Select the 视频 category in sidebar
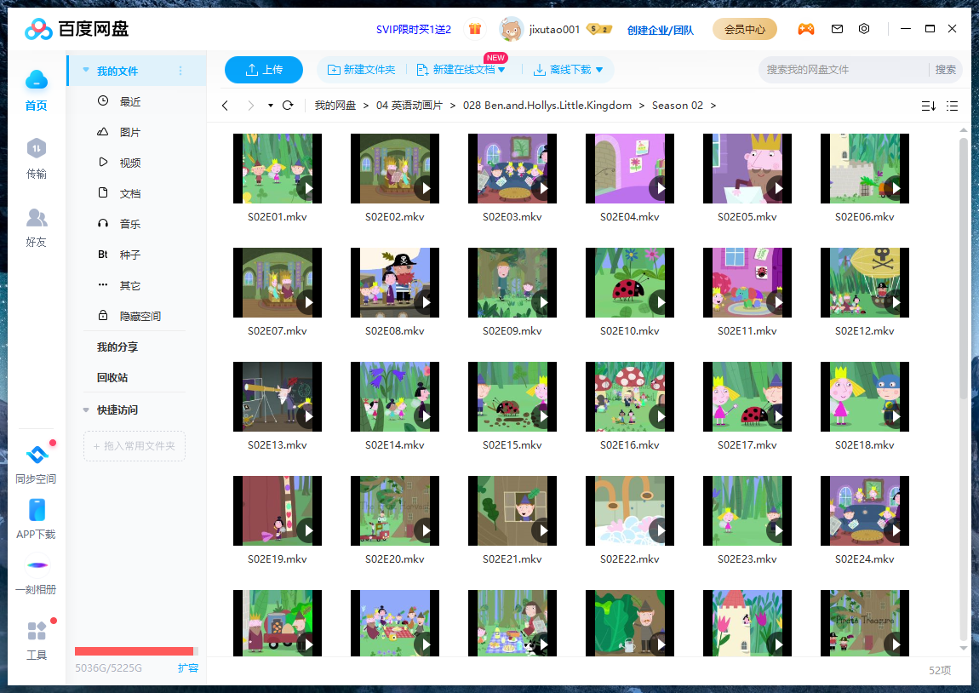979x693 pixels. [128, 162]
